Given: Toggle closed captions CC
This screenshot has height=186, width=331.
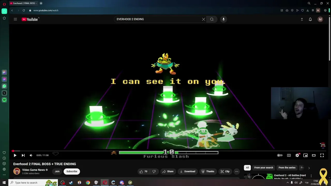Looking at the screenshot, I should [289, 155].
